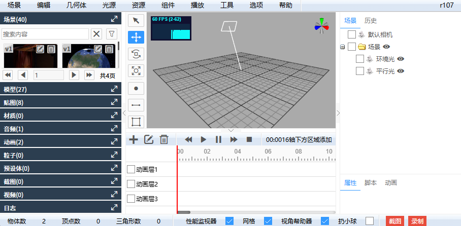Expand the 动画(2) panel
Viewport: 461px width, 226px height.
(114, 142)
